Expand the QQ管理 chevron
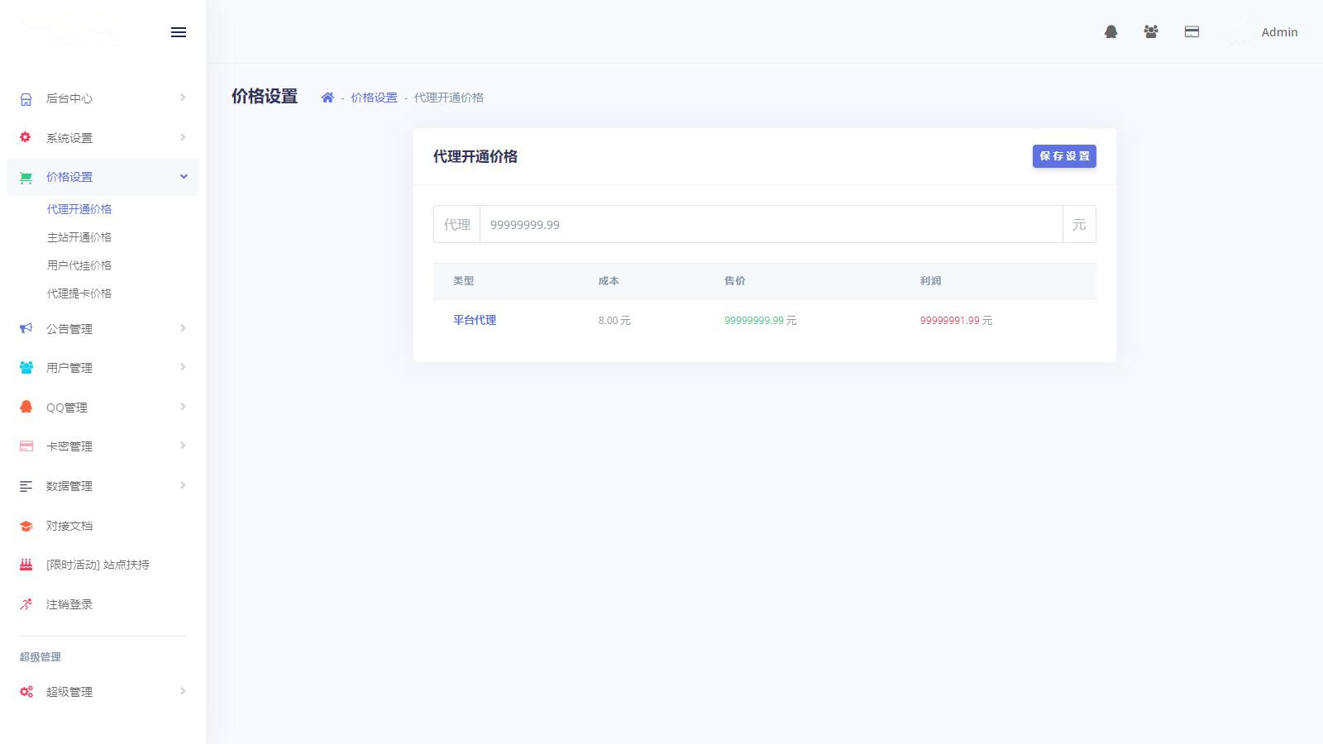The height and width of the screenshot is (744, 1323). 183,407
